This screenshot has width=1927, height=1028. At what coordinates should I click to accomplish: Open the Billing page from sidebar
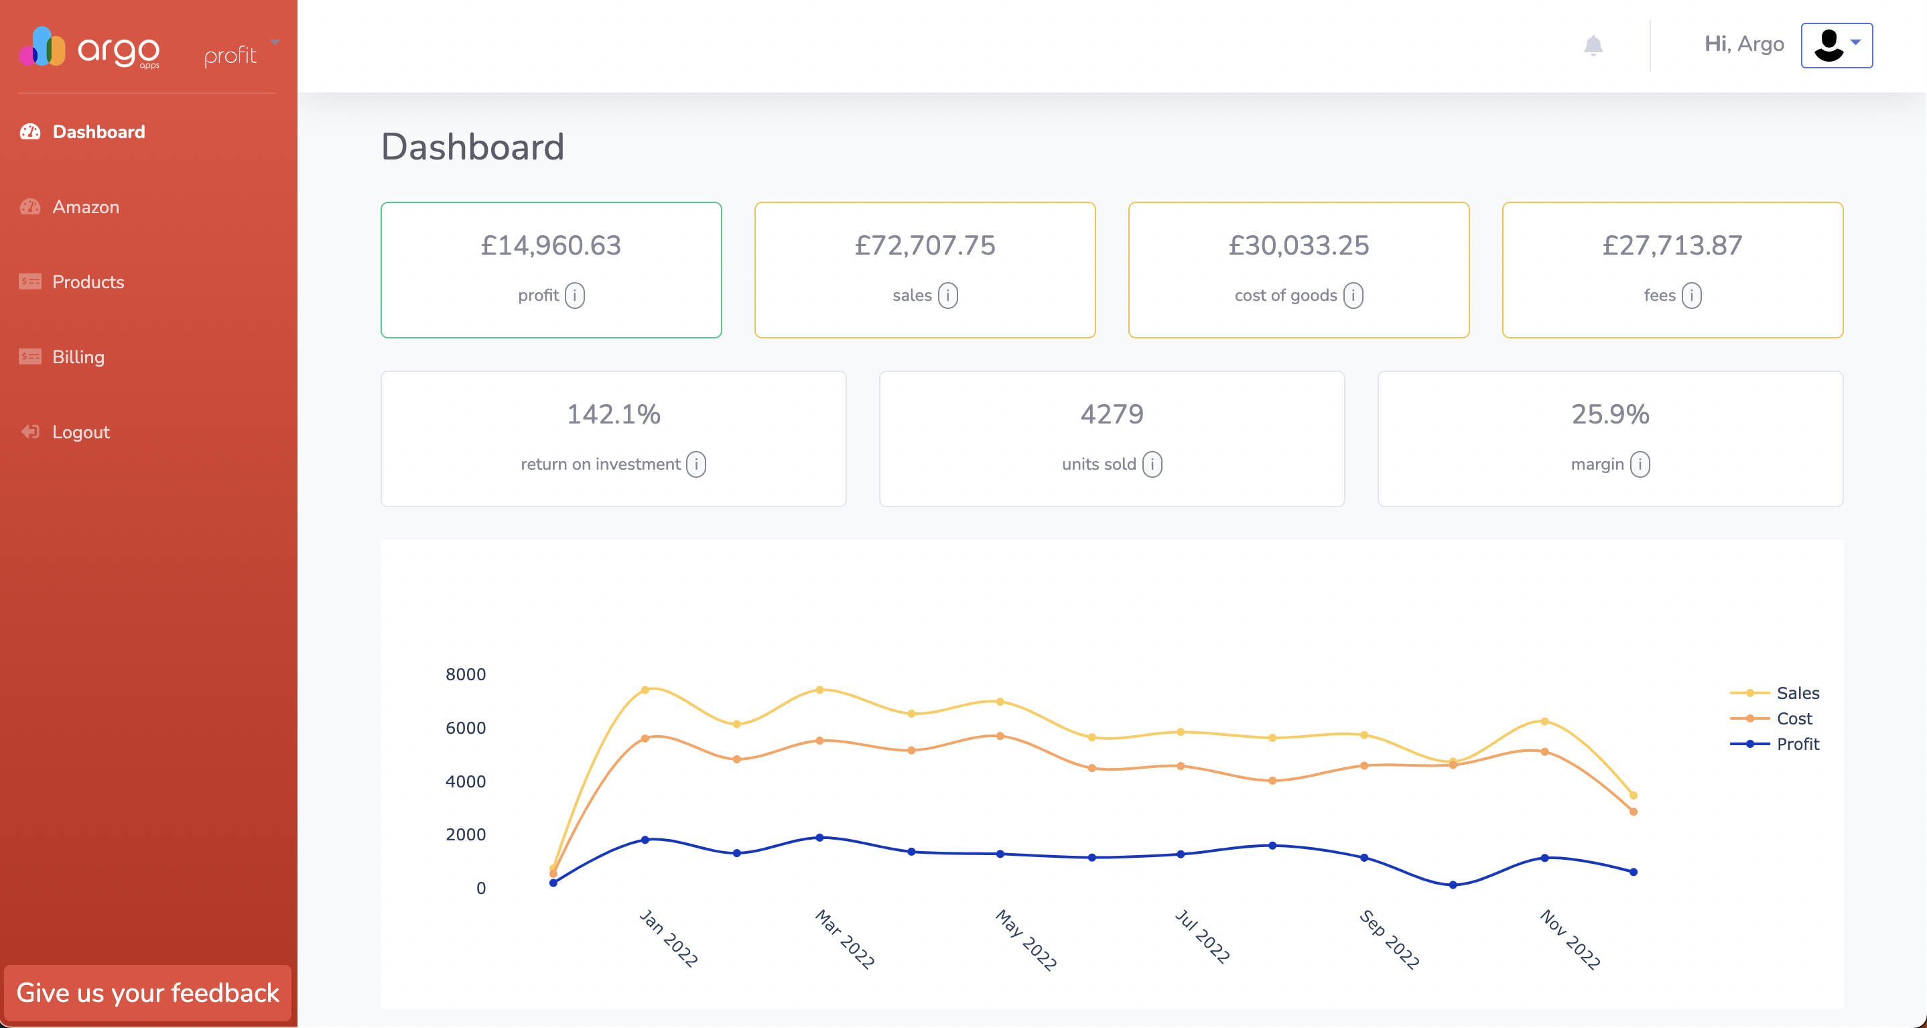[78, 357]
